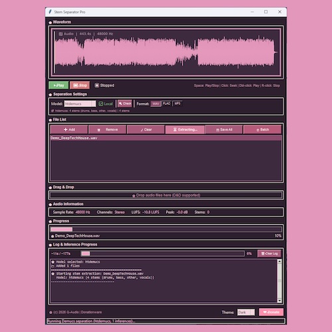Click the log scrollbar up arrow
Viewport: 332px width, 332px height.
click(x=280, y=262)
